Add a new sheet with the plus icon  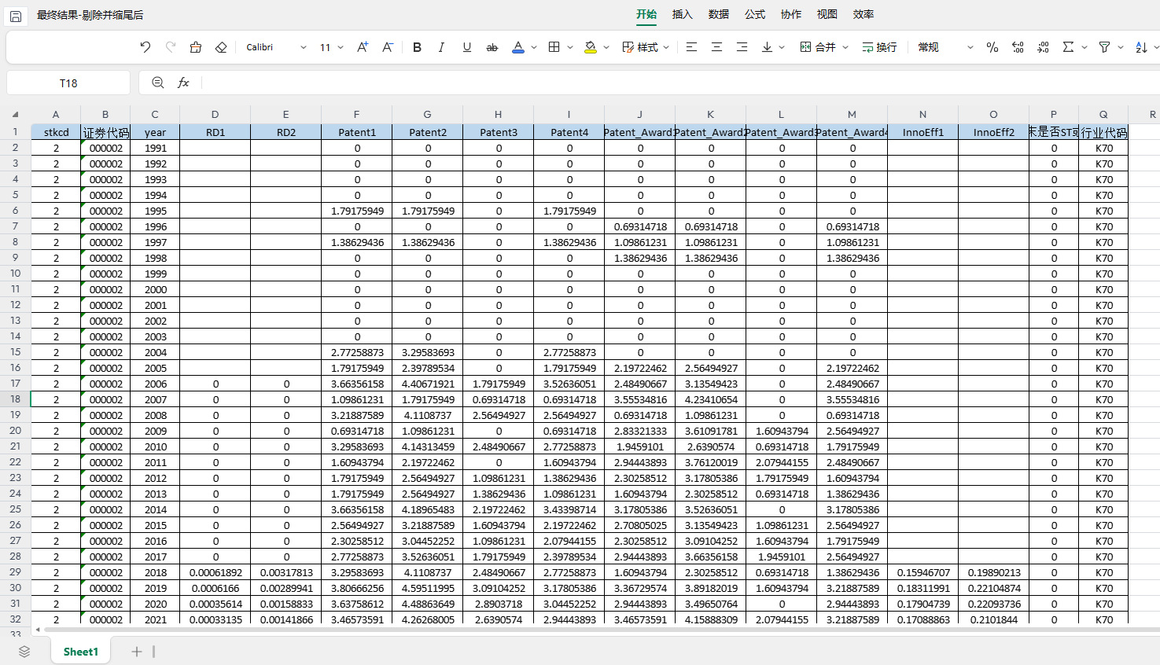(137, 652)
